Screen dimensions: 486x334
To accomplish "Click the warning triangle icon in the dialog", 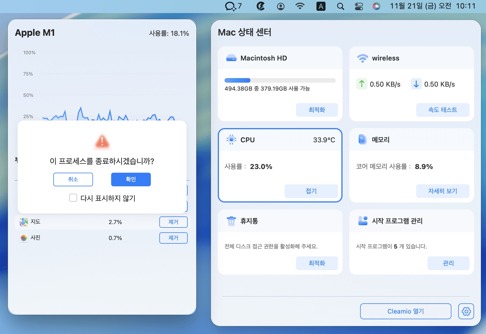I will (102, 142).
